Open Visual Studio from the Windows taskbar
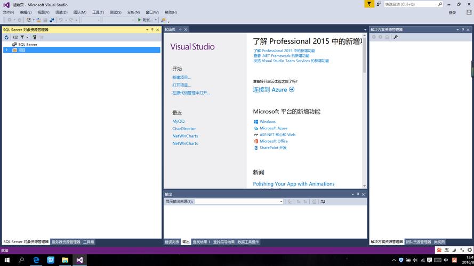 coord(79,260)
